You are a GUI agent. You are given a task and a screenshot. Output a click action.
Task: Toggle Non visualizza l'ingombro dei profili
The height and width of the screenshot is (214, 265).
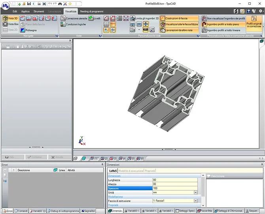click(x=223, y=18)
